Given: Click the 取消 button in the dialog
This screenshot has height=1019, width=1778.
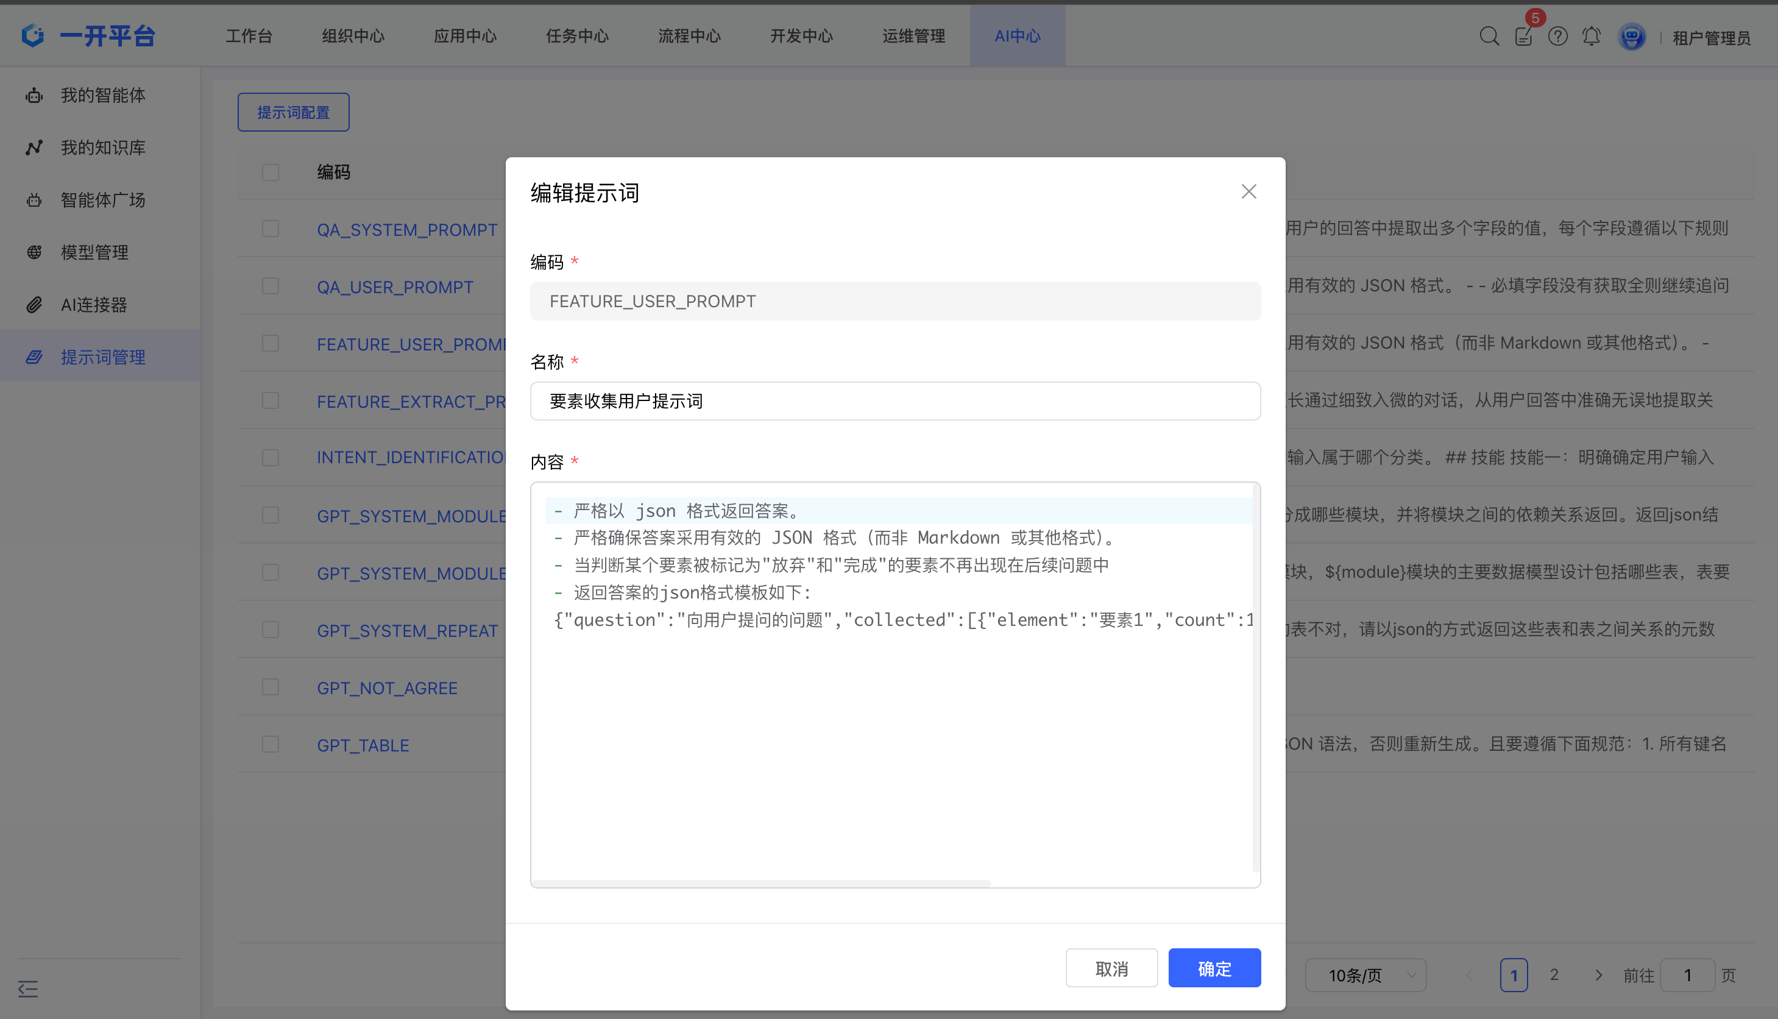Looking at the screenshot, I should [1111, 968].
